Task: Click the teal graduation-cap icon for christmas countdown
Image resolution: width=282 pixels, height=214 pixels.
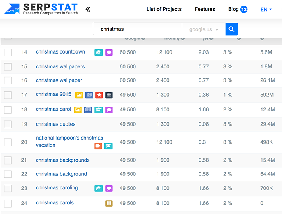Action: tap(99, 52)
